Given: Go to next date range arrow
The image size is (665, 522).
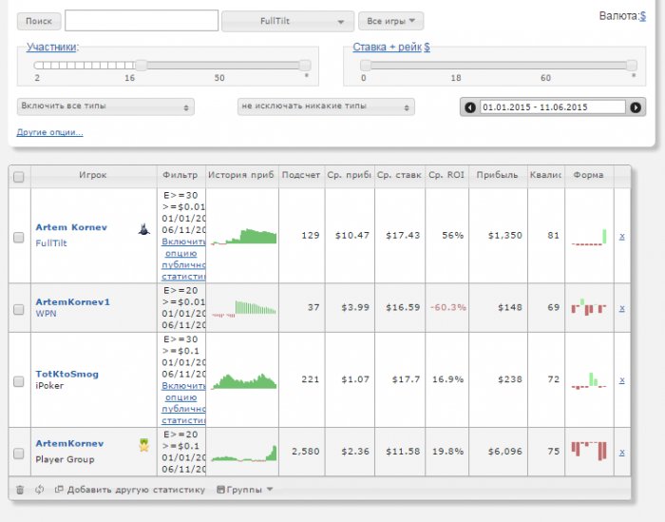Looking at the screenshot, I should (636, 107).
